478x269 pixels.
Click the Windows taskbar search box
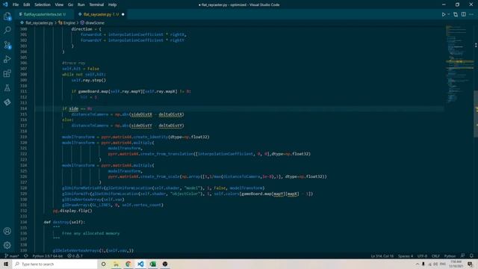(x=55, y=264)
